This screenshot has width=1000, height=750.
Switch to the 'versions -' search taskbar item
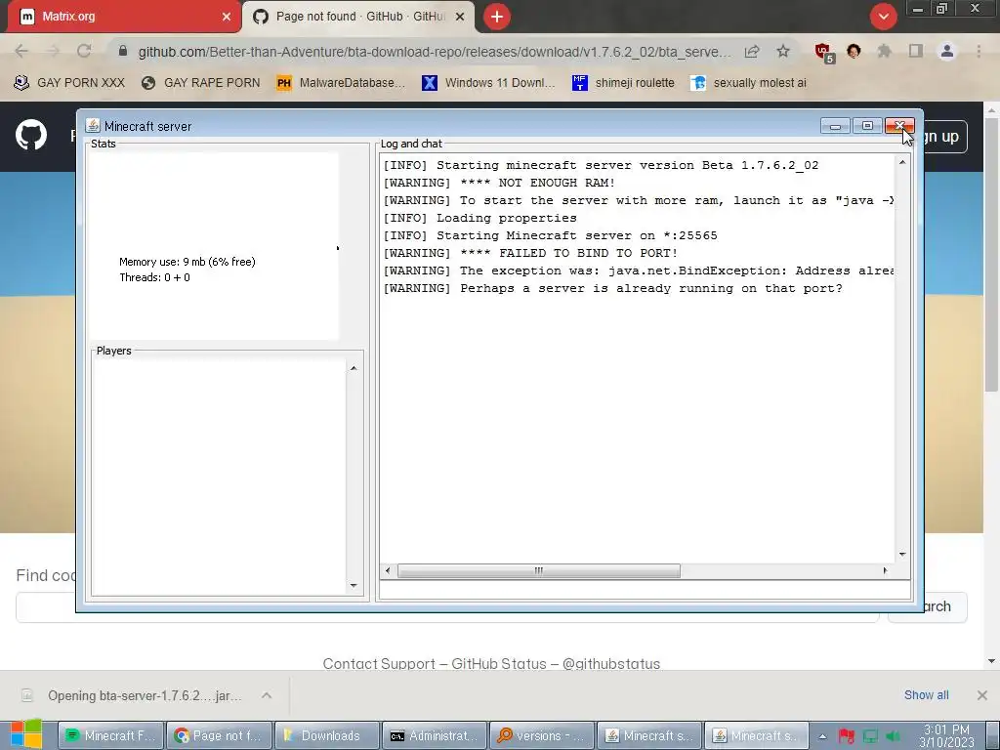543,736
